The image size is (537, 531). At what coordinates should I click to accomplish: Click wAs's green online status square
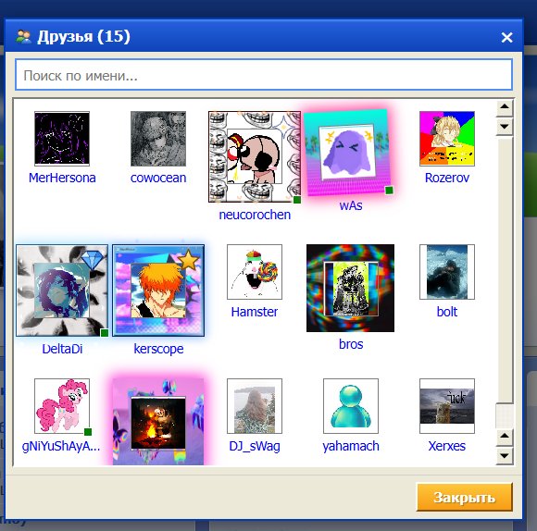point(389,191)
